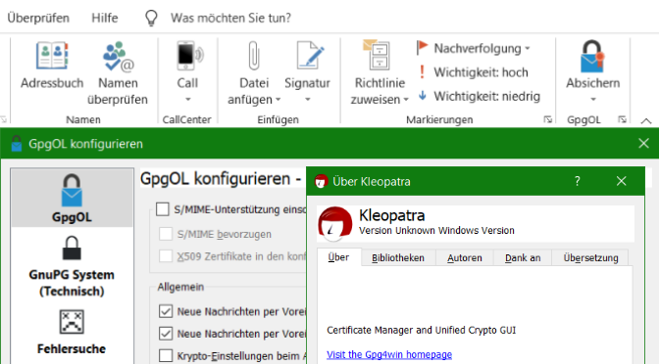Viewport: 659px width, 364px height.
Task: Expand the Call dropdown arrow
Action: (188, 100)
